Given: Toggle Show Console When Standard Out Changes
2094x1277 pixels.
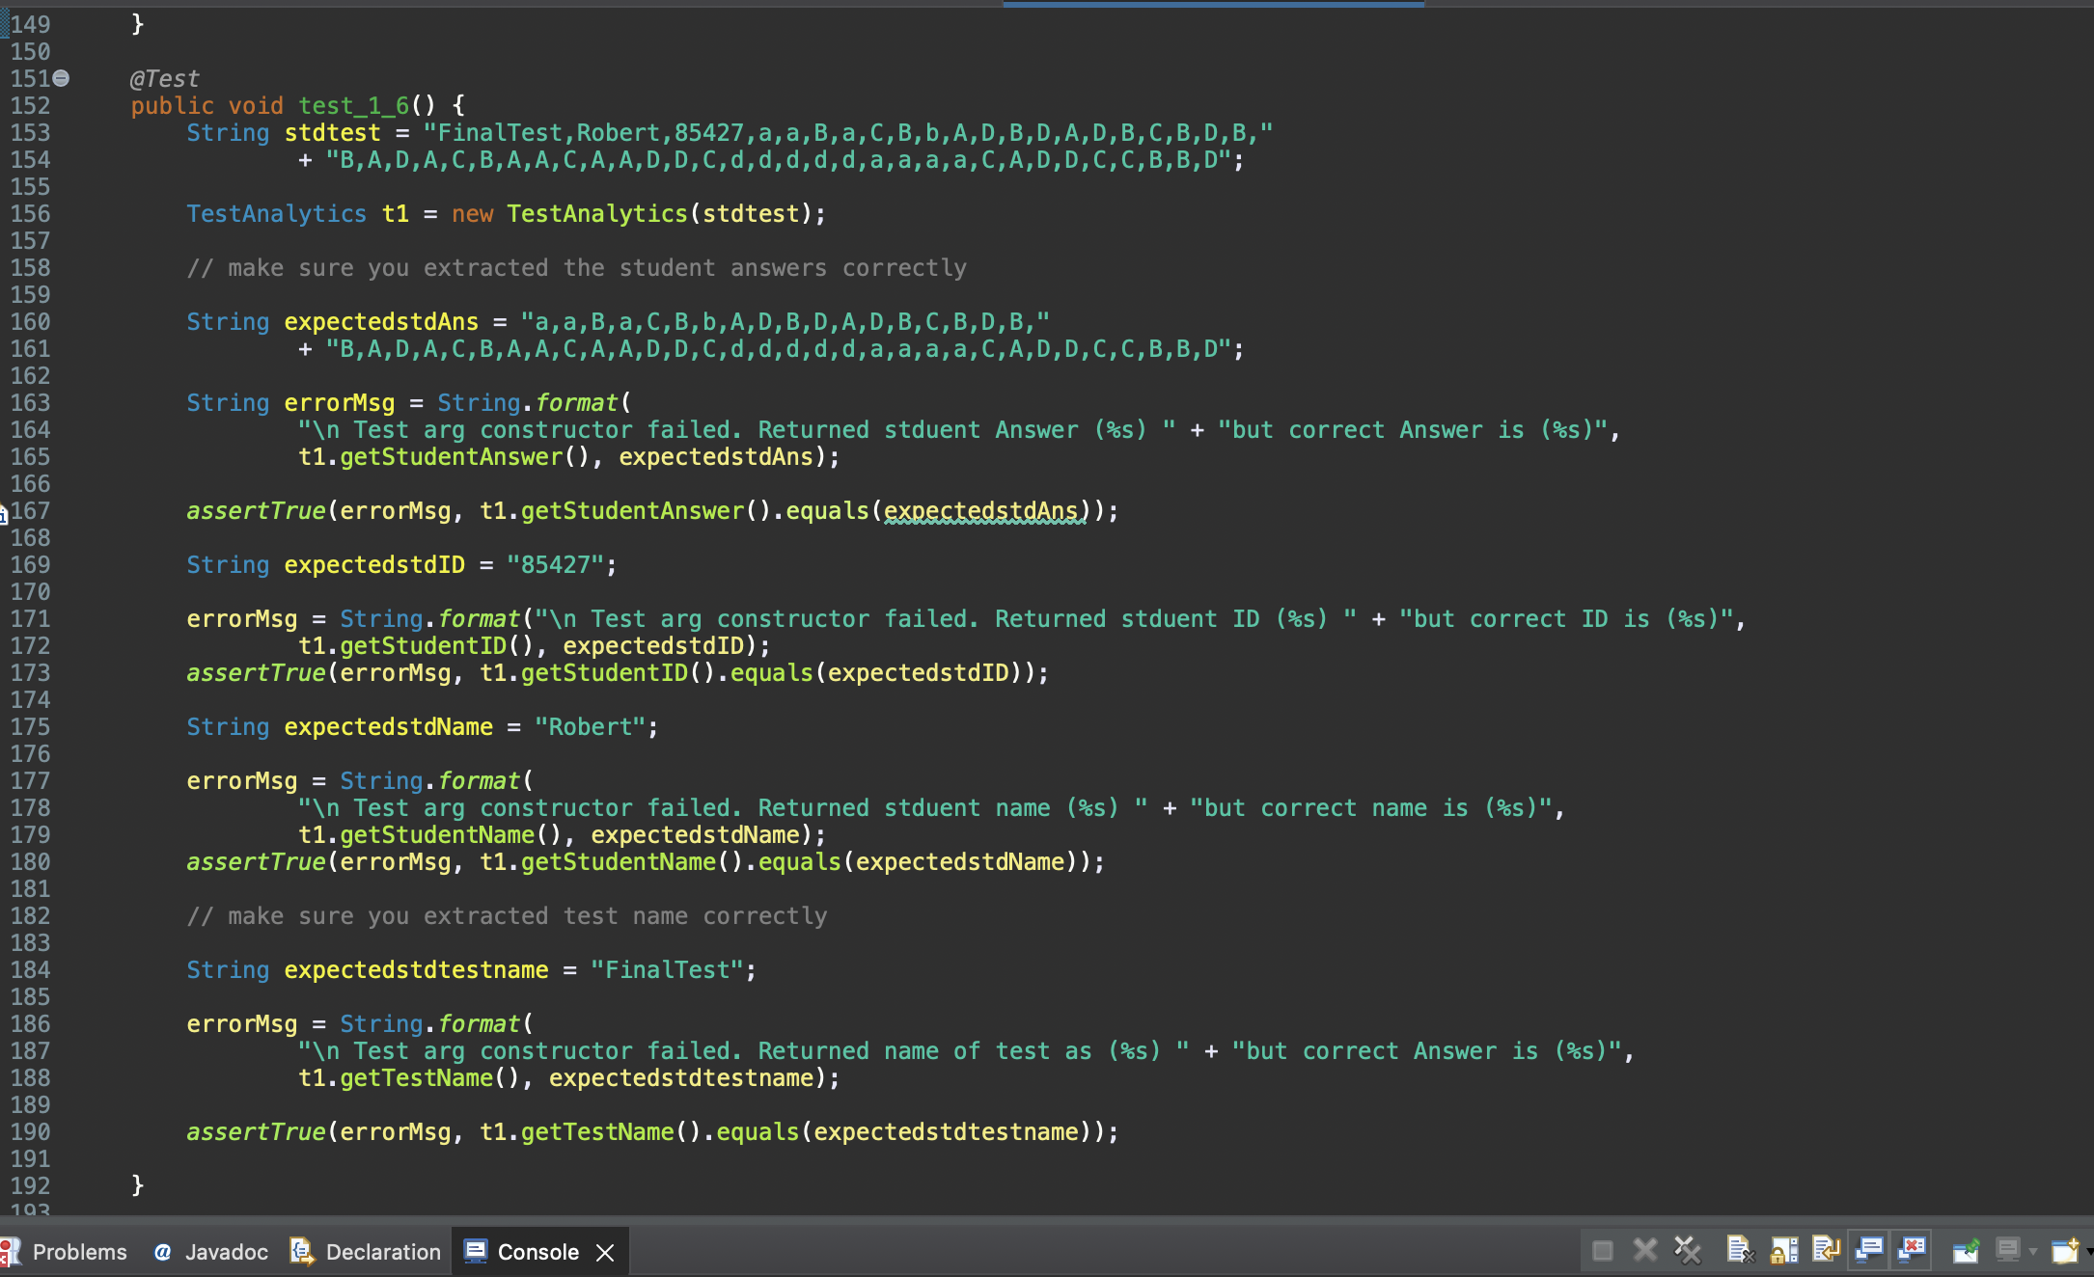Looking at the screenshot, I should point(1868,1249).
